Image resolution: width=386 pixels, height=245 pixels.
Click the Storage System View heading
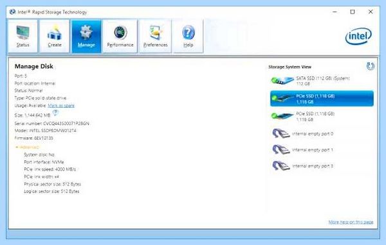pos(289,67)
